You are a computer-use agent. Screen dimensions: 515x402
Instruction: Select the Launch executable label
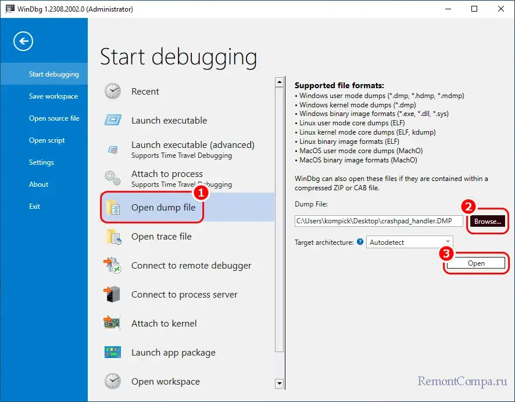tap(169, 120)
